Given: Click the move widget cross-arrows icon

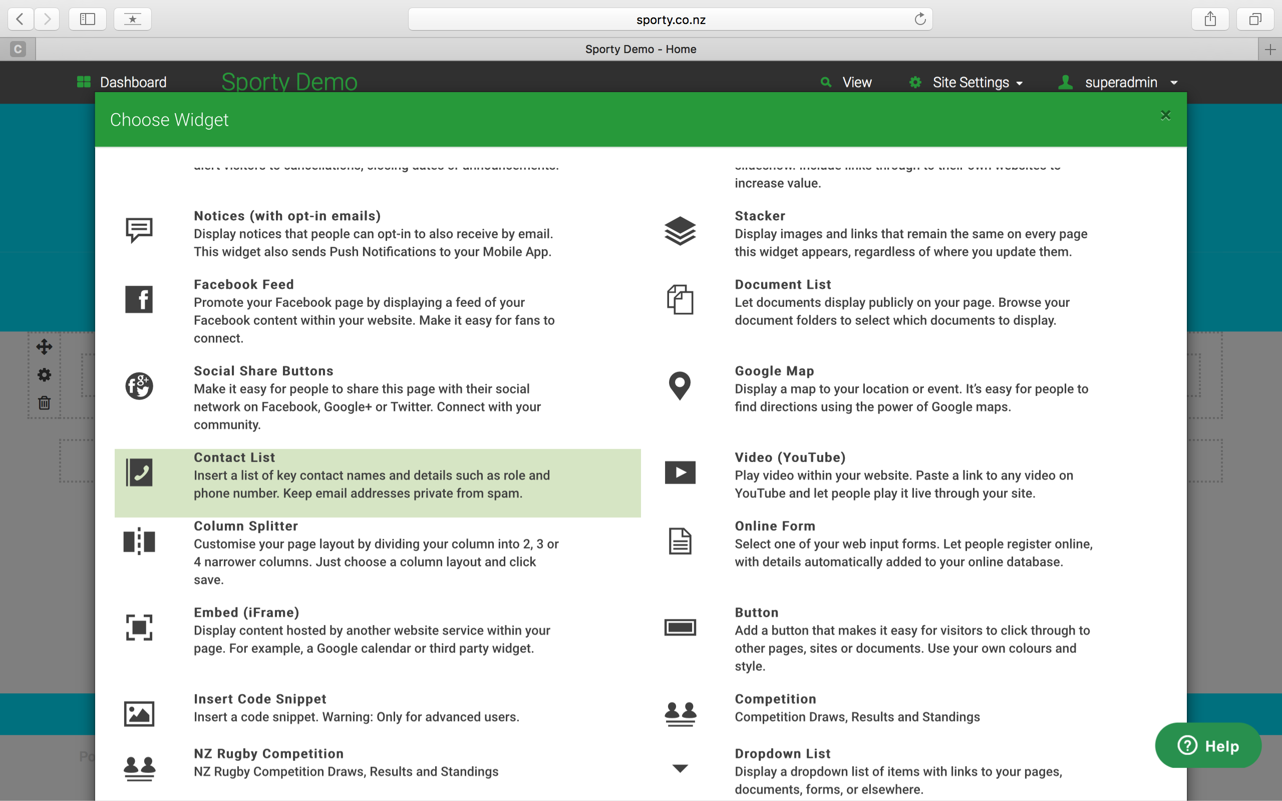Looking at the screenshot, I should [x=45, y=347].
